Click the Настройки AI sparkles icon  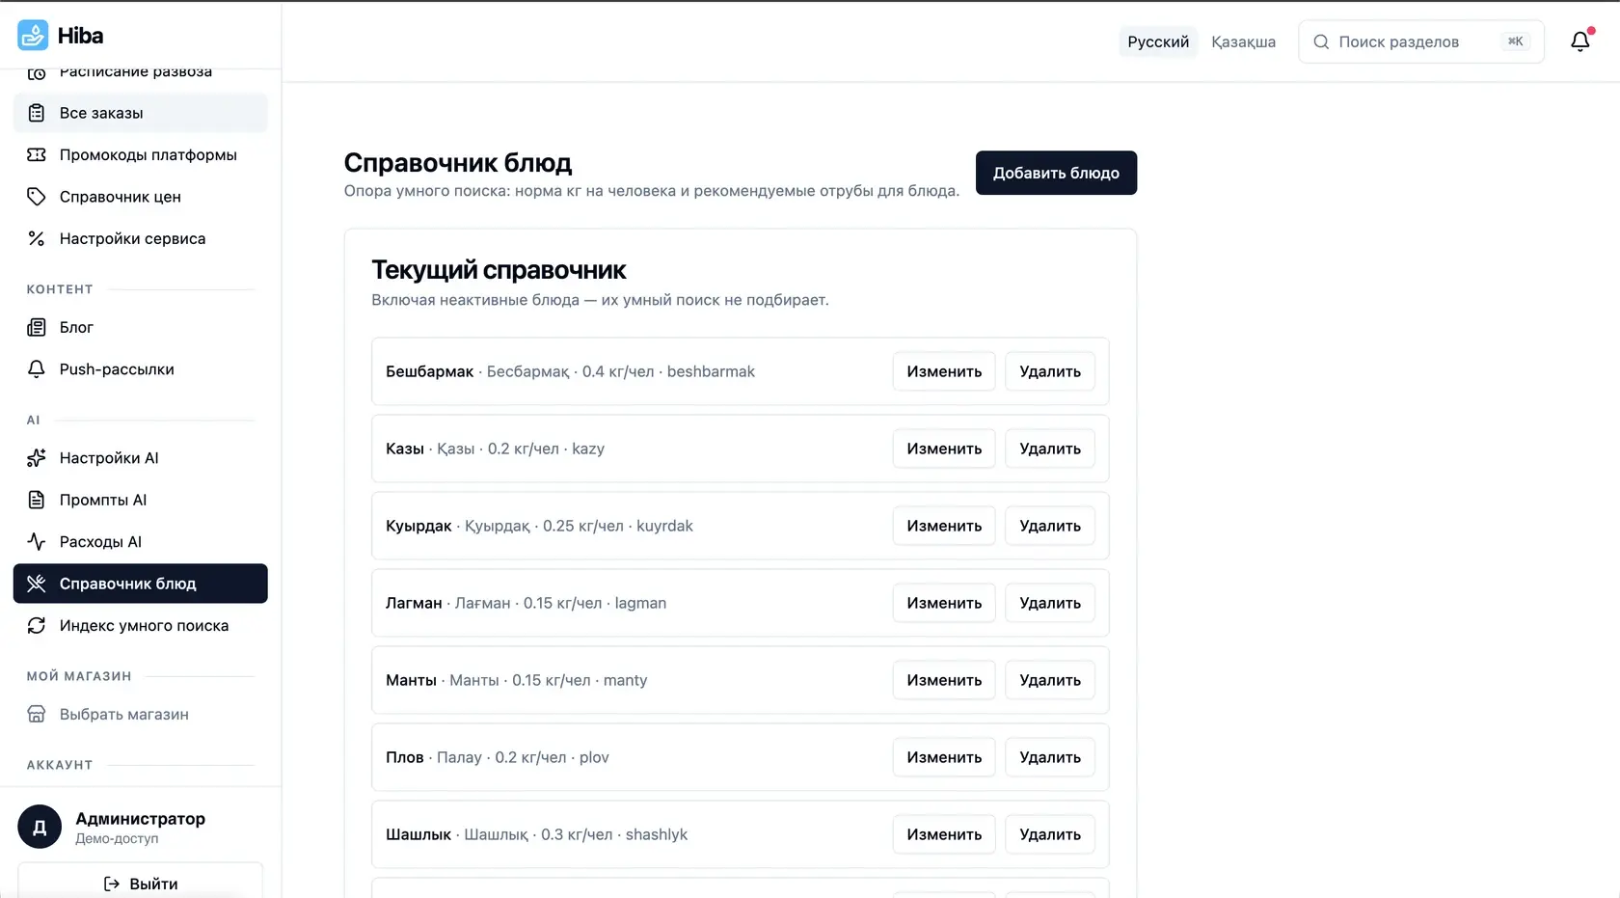37,458
